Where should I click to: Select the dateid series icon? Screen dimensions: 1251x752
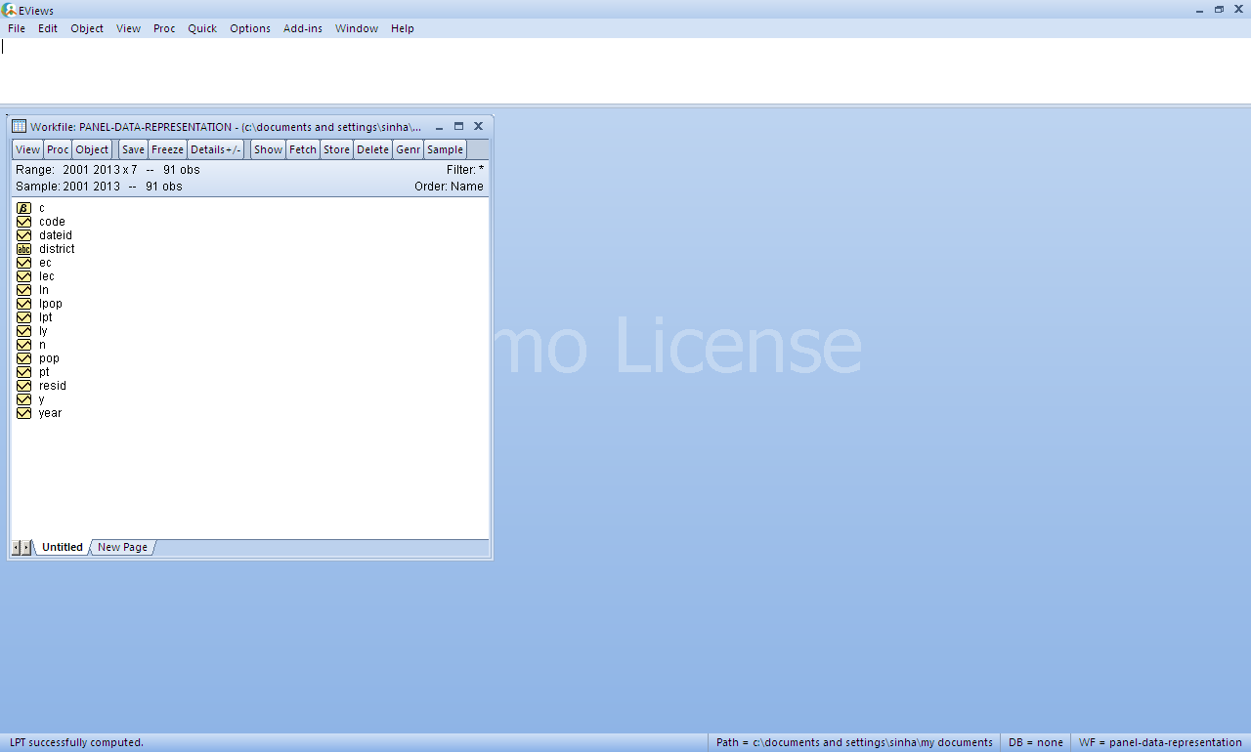pos(24,235)
